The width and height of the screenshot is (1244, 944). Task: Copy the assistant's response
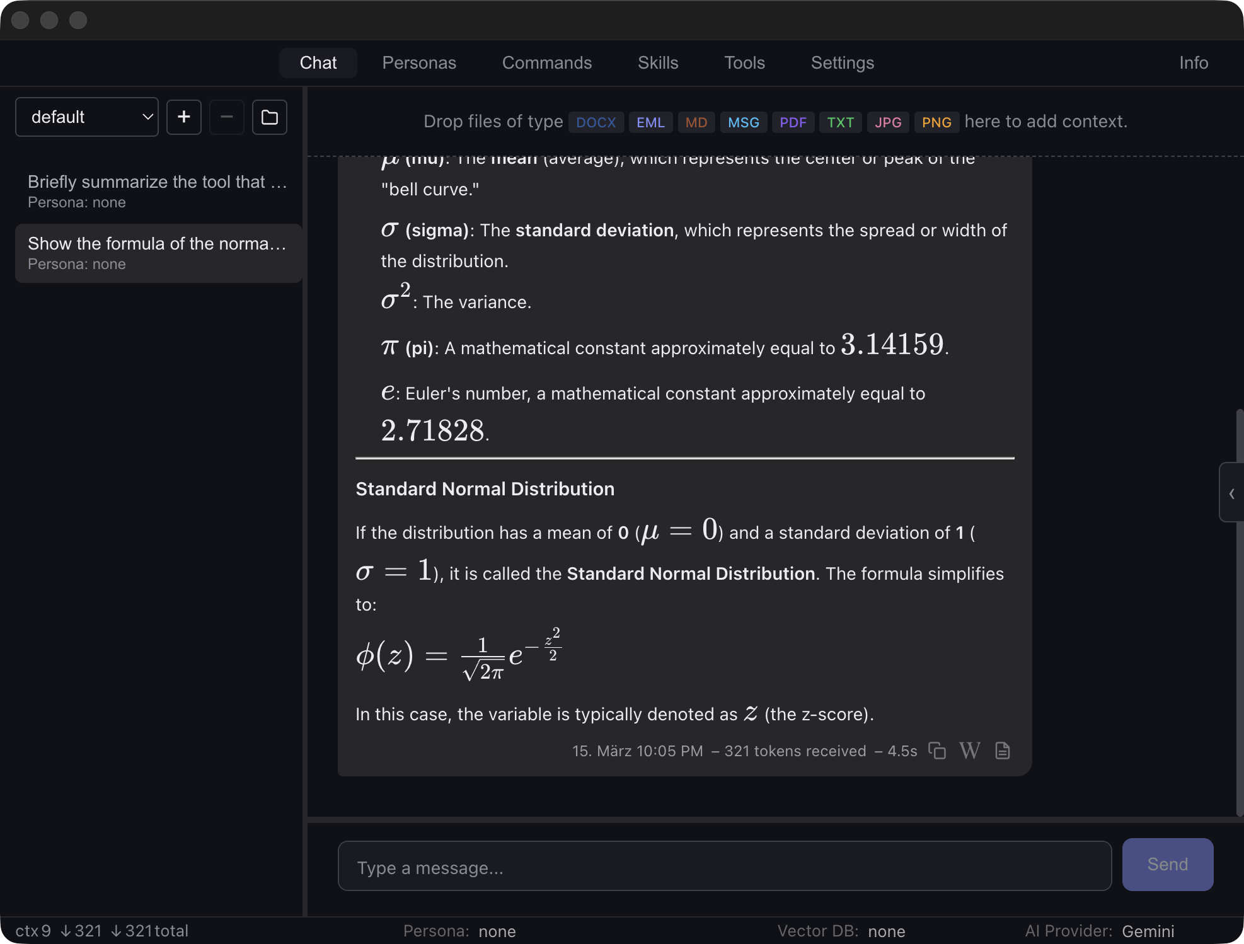[936, 751]
